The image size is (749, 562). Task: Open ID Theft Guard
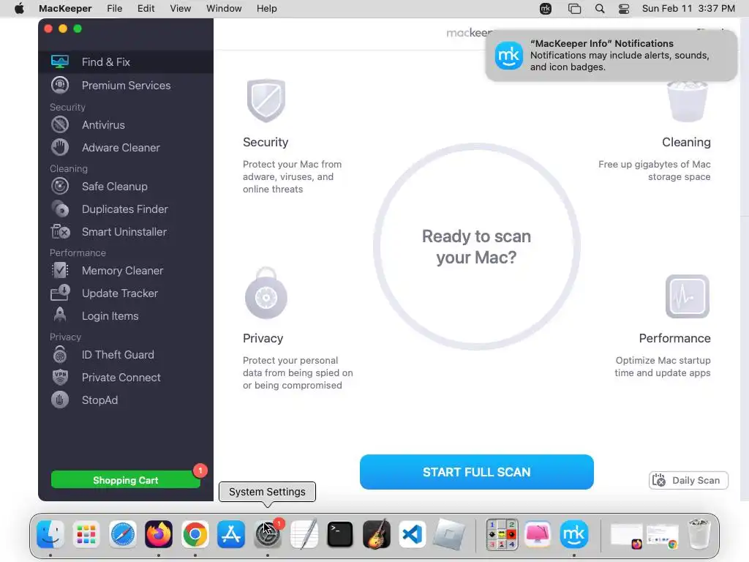[x=126, y=355]
